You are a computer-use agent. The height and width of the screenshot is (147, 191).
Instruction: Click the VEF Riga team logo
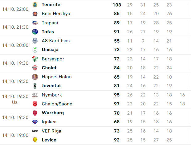(35, 131)
